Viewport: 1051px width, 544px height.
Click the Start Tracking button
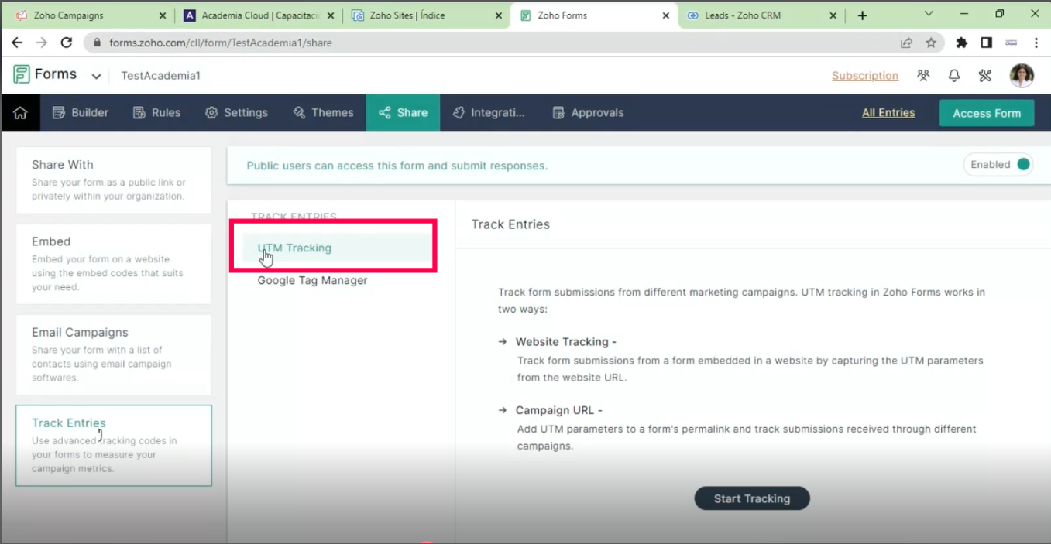click(751, 498)
